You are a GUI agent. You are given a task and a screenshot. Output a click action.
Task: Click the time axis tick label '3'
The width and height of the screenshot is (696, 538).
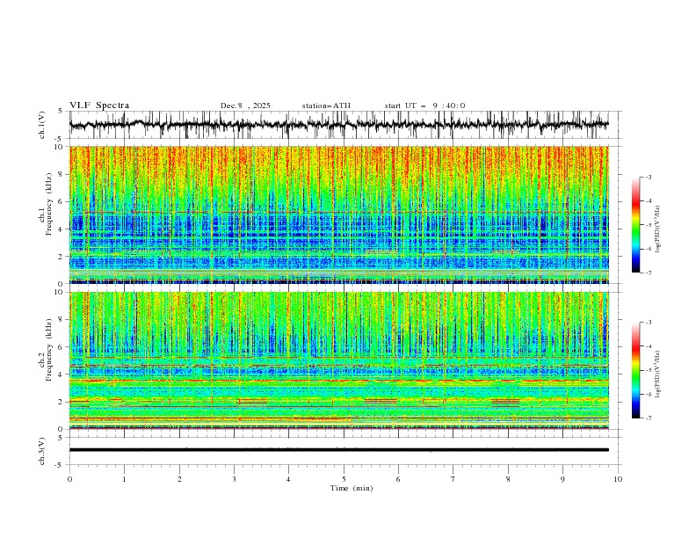click(234, 479)
